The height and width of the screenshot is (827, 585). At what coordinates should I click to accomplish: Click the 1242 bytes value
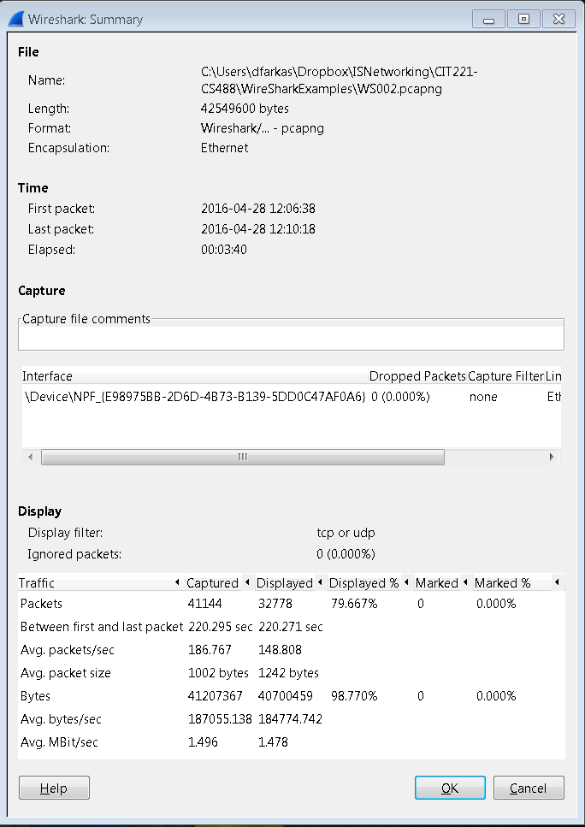288,673
